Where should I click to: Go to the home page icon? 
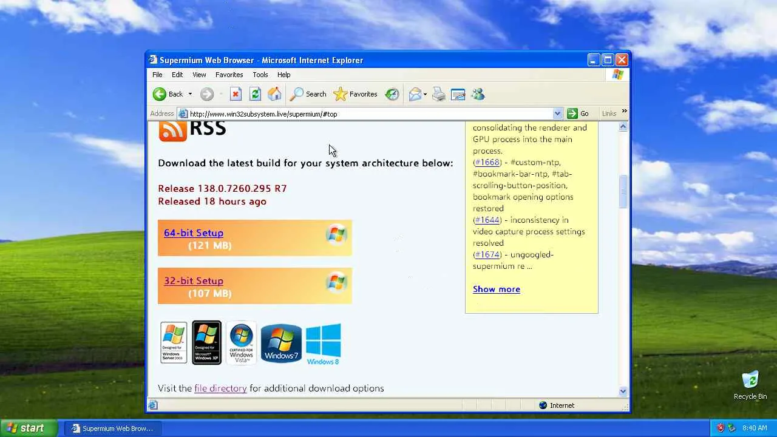click(275, 94)
